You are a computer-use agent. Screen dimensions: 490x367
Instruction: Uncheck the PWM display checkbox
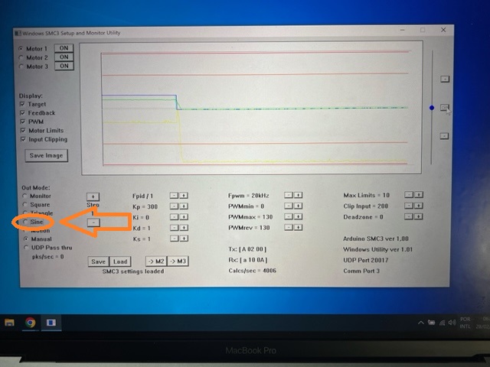point(22,122)
